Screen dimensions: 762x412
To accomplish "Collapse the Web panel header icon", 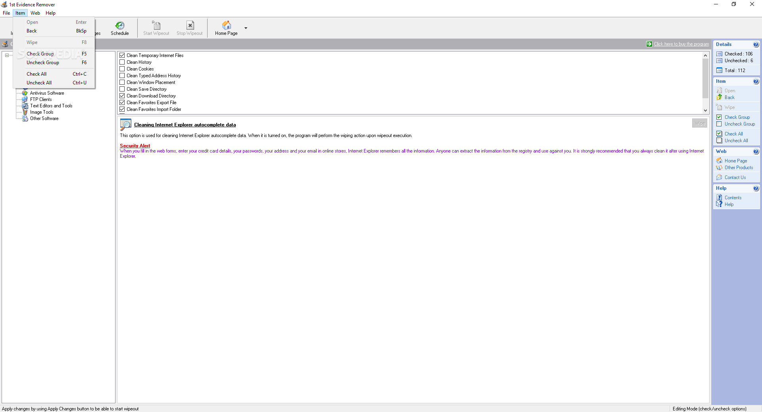I will [756, 151].
